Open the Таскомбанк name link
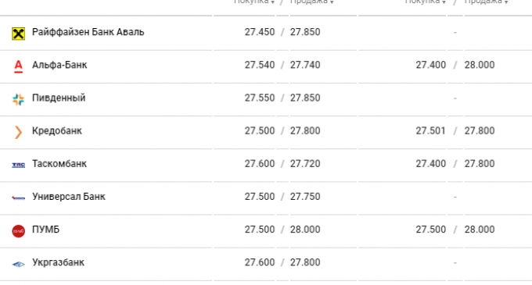The width and height of the screenshot is (532, 285). click(59, 163)
